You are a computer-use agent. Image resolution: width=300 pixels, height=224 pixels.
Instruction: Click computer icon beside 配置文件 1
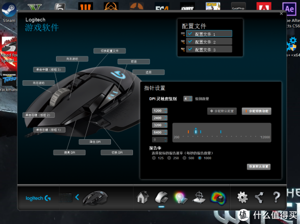pos(183,34)
